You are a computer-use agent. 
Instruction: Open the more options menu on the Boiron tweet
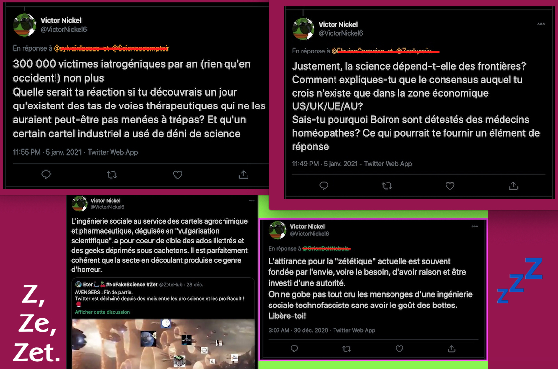pyautogui.click(x=541, y=24)
